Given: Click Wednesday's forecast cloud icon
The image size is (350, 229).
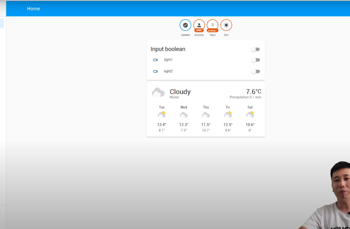Looking at the screenshot, I should (184, 115).
